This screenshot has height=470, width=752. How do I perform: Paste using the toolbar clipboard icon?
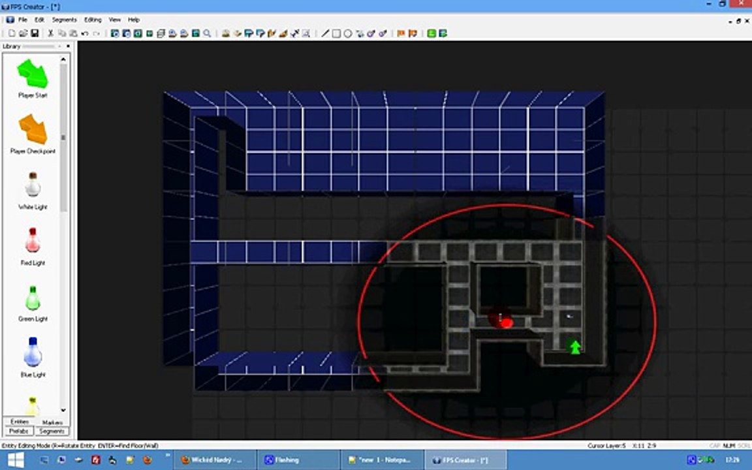73,33
